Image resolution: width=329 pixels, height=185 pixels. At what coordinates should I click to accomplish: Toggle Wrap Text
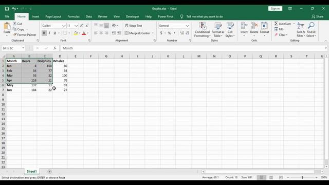(134, 26)
